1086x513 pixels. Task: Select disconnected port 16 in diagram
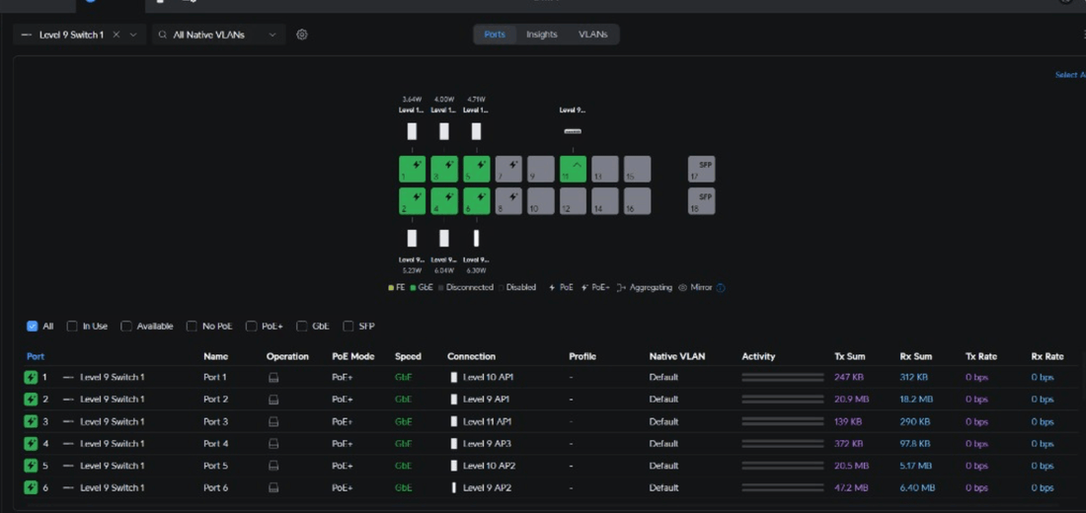pyautogui.click(x=637, y=202)
